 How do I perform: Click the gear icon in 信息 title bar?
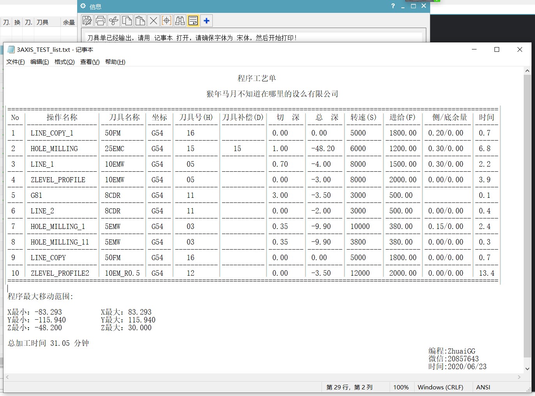tap(83, 6)
